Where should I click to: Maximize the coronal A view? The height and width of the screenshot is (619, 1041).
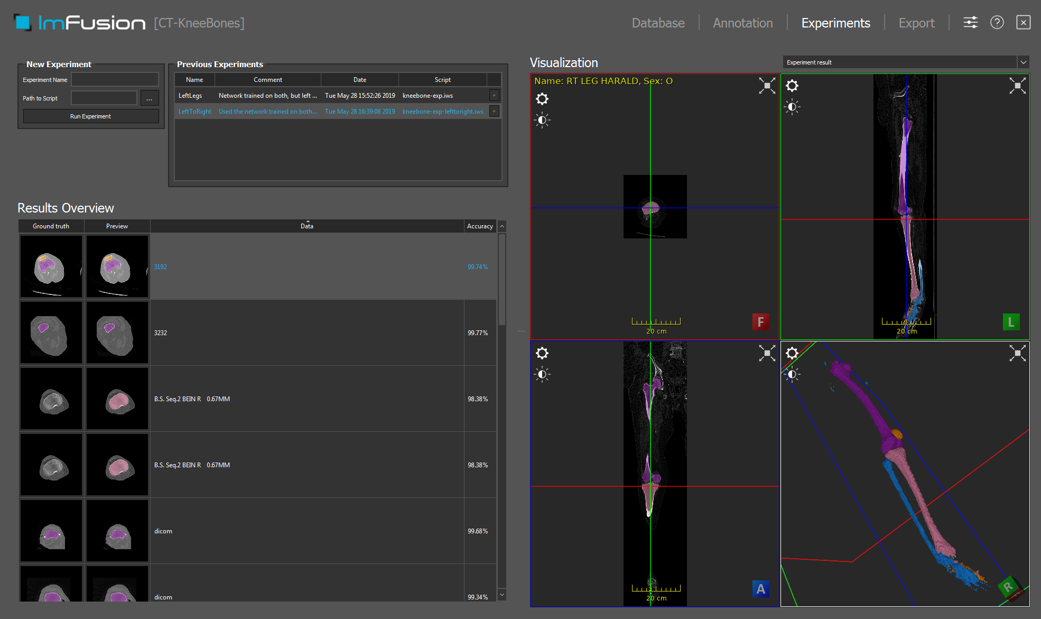[767, 353]
